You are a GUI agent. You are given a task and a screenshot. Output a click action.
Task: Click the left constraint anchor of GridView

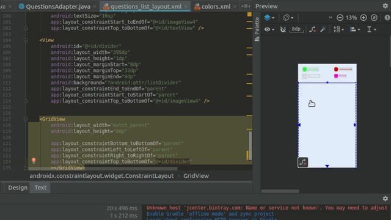299,125
